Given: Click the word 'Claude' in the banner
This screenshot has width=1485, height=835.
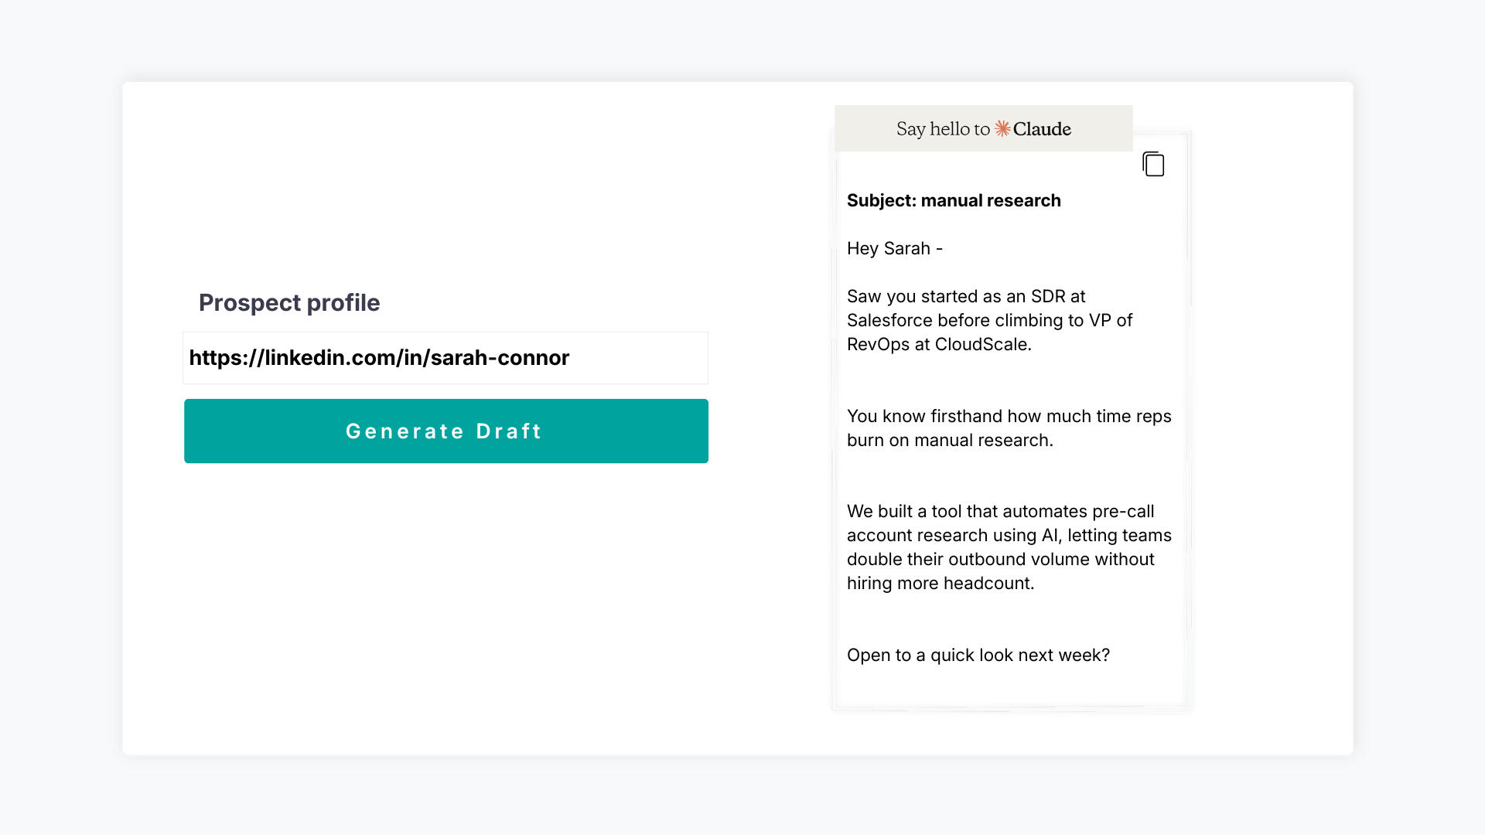Looking at the screenshot, I should tap(1042, 128).
